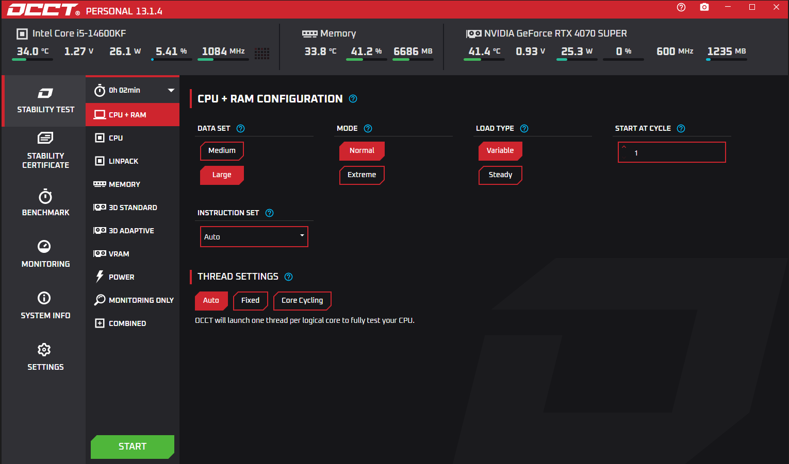
Task: Set thread settings to Core Cycling
Action: pos(302,301)
